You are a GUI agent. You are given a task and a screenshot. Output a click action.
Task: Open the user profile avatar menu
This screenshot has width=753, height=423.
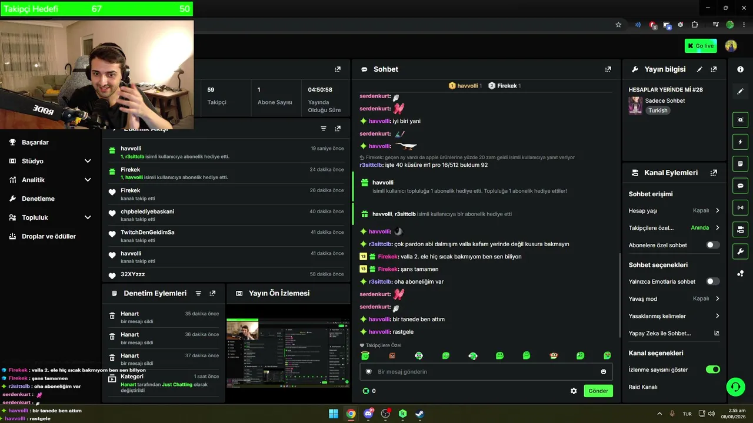point(731,46)
